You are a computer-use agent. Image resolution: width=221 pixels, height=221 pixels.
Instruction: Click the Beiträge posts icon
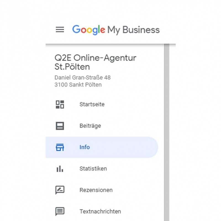click(x=60, y=126)
